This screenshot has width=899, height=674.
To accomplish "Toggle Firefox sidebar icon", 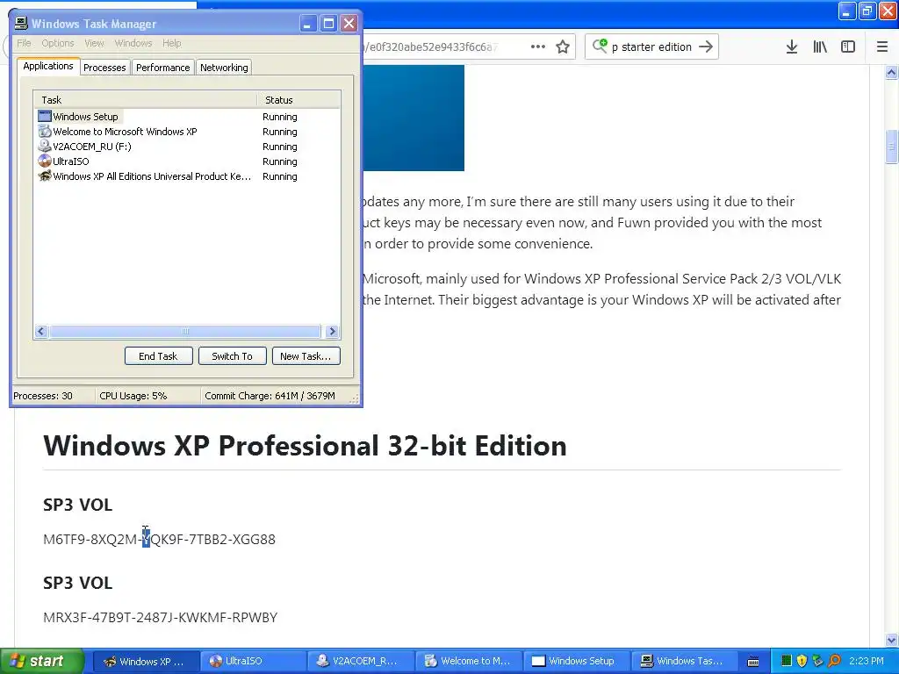I will (848, 47).
